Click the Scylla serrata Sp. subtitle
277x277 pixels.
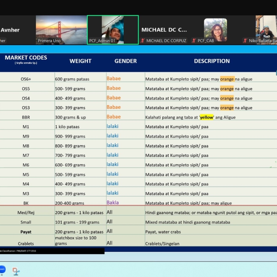pyautogui.click(x=26, y=63)
